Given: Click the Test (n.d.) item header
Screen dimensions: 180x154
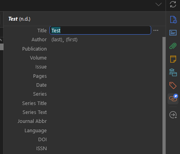Looking at the screenshot, I should pos(19,19).
